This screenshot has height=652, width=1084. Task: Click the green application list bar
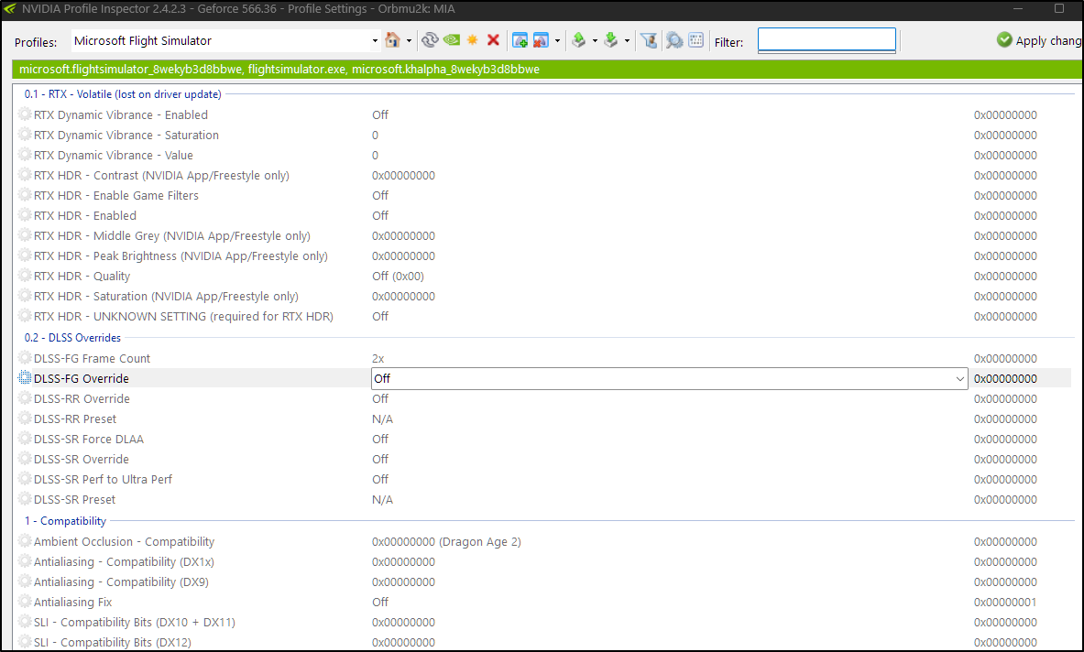(x=547, y=69)
